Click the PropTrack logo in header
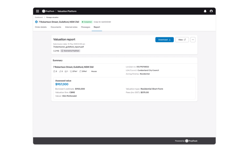This screenshot has width=249, height=152. pos(48,11)
